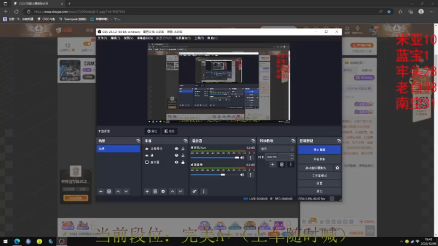This screenshot has width=438, height=246.
Task: Open 工具(T) menu in OBS
Action: [x=199, y=38]
